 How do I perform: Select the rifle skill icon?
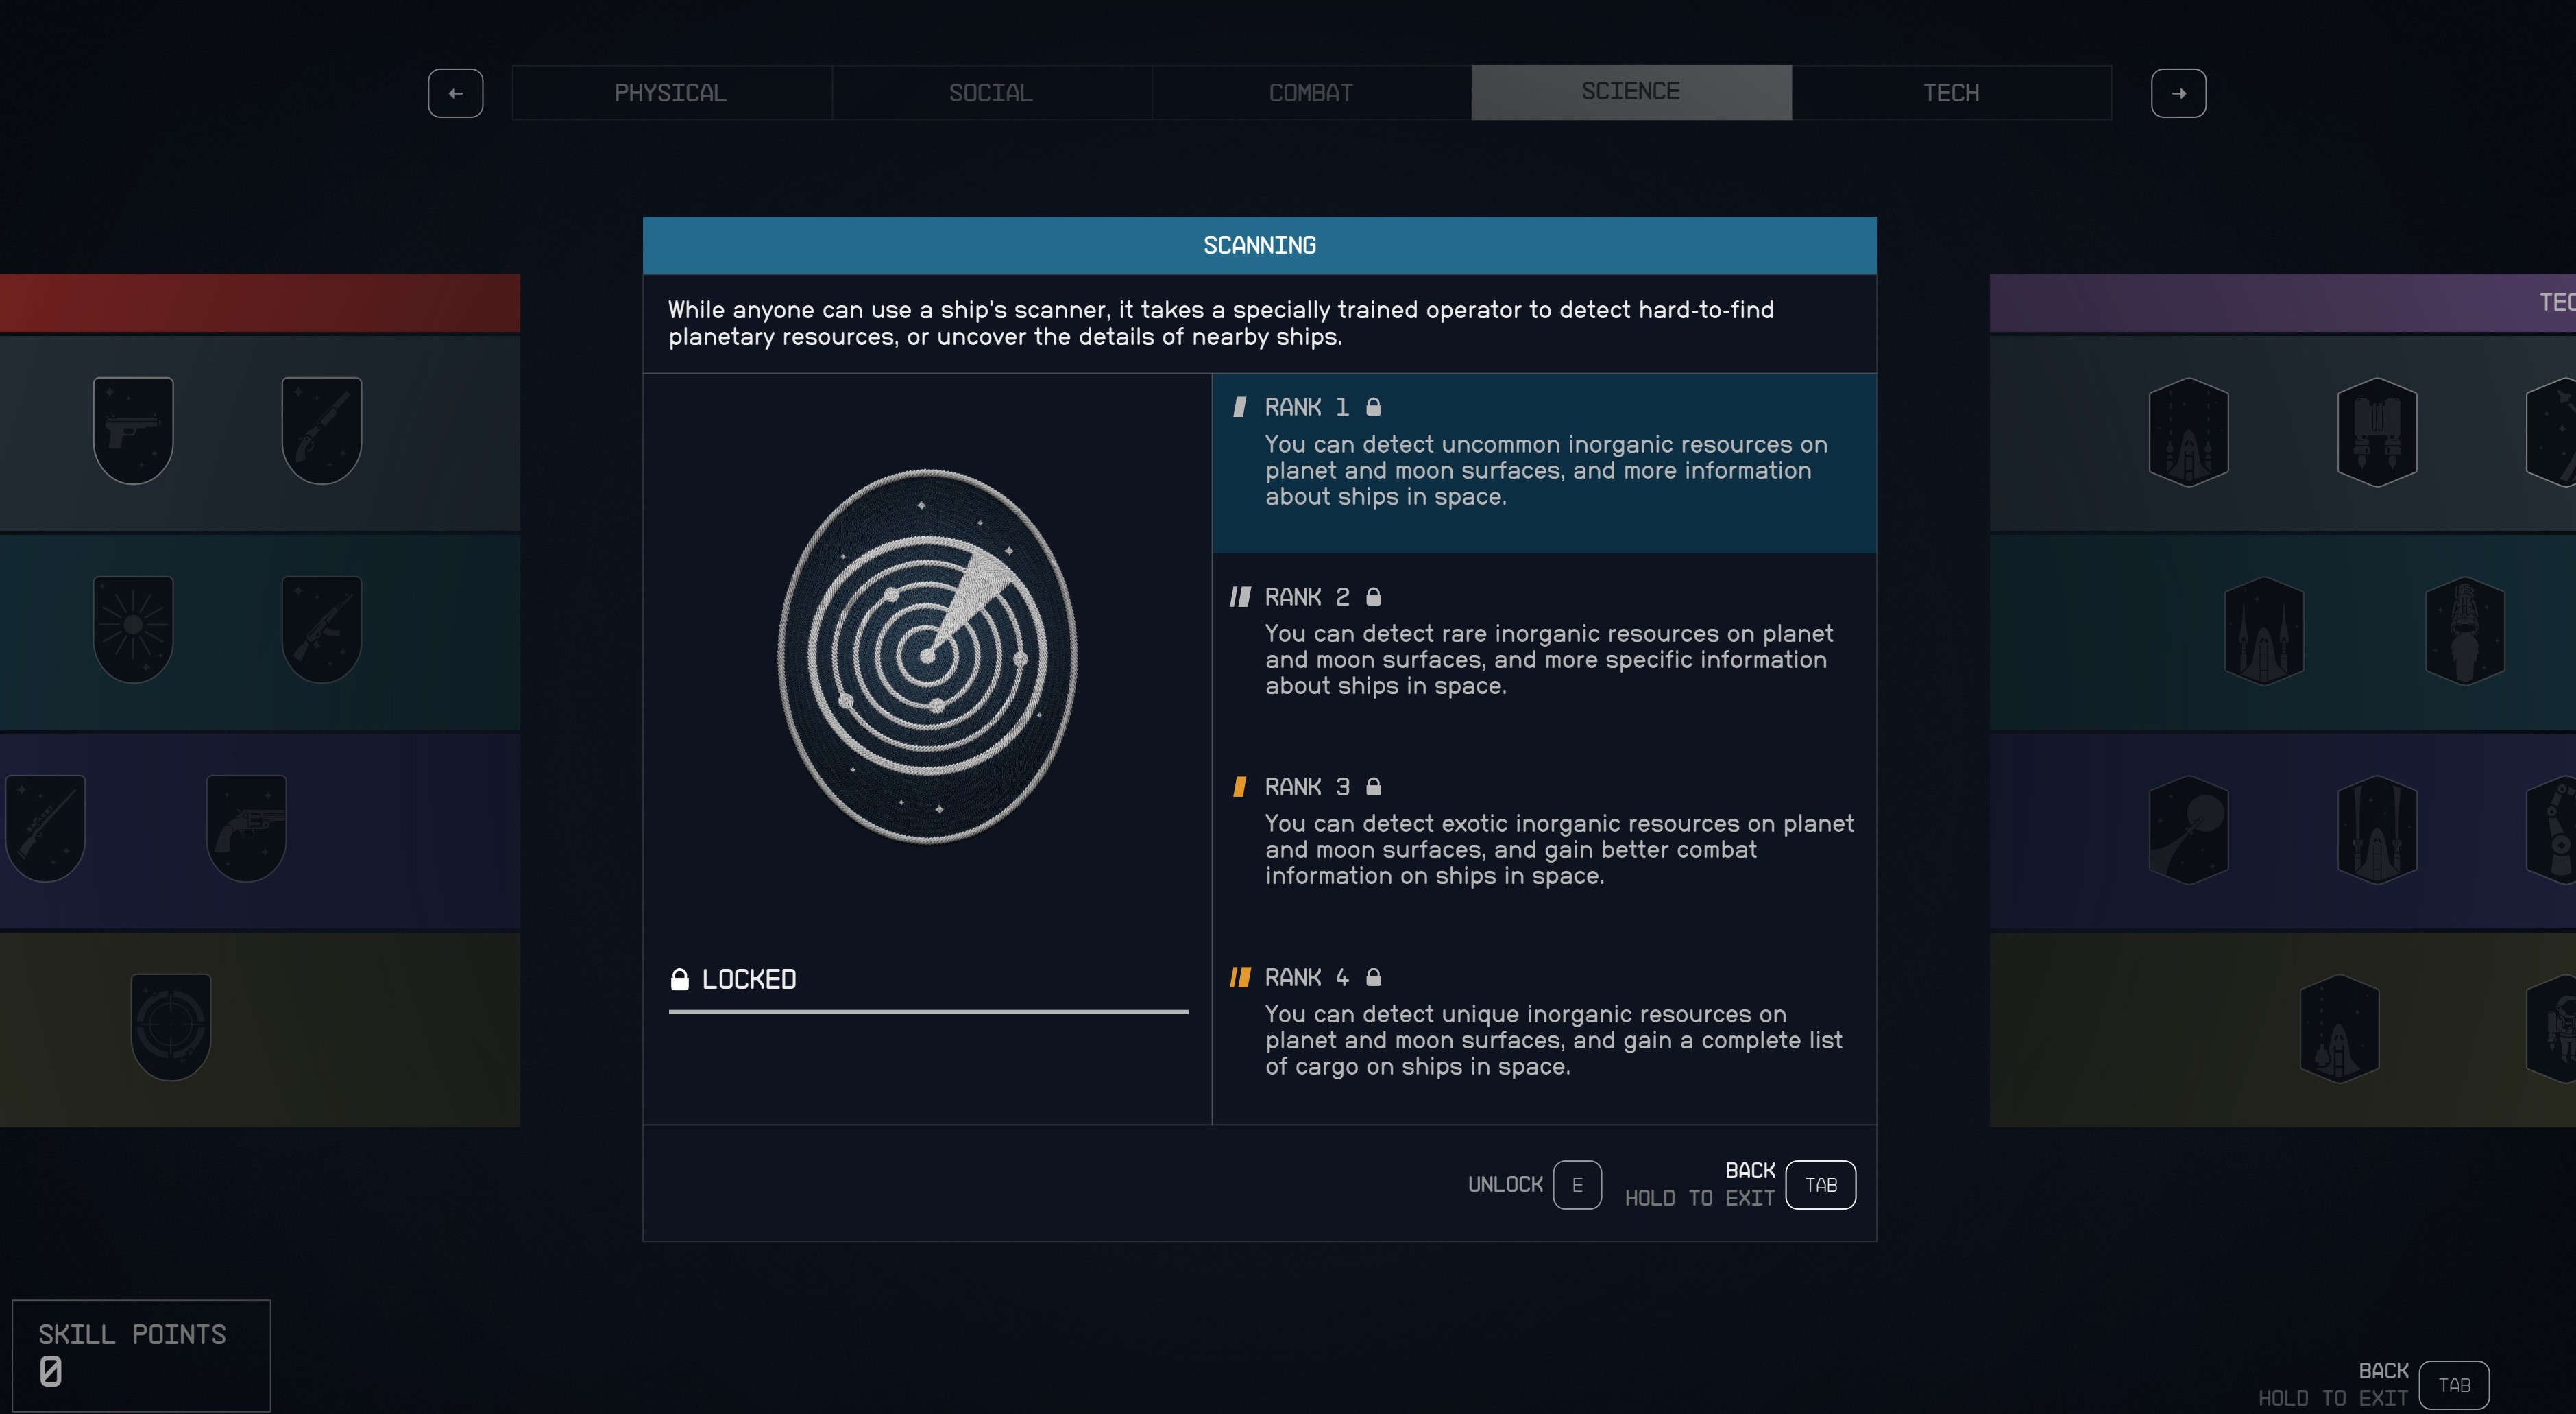(321, 628)
